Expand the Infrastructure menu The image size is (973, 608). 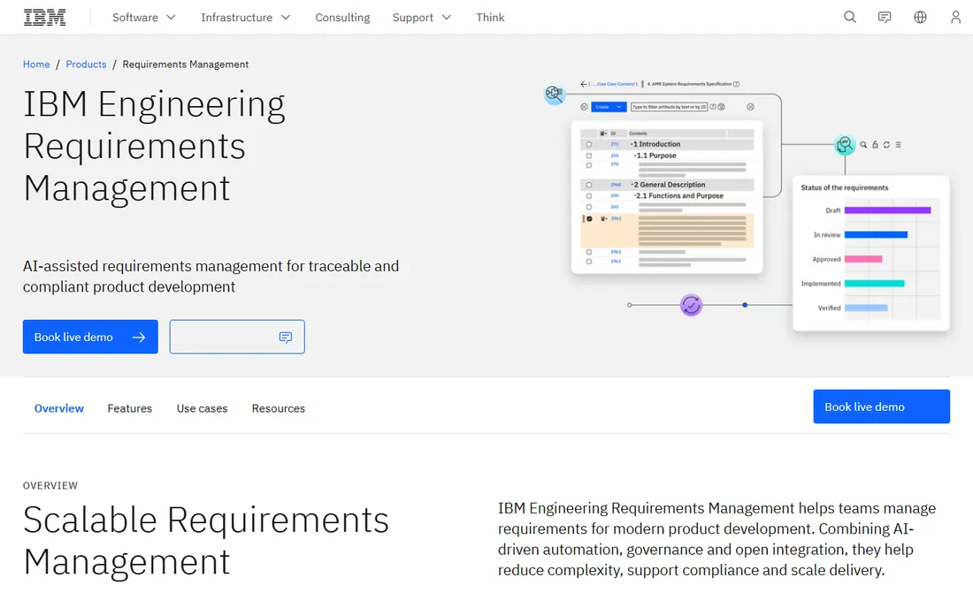click(x=246, y=18)
